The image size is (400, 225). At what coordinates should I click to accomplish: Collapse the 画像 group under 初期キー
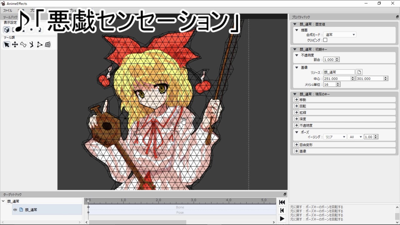(x=297, y=67)
